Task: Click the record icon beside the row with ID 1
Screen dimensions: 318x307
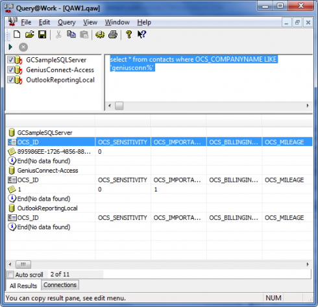Action: pos(12,189)
